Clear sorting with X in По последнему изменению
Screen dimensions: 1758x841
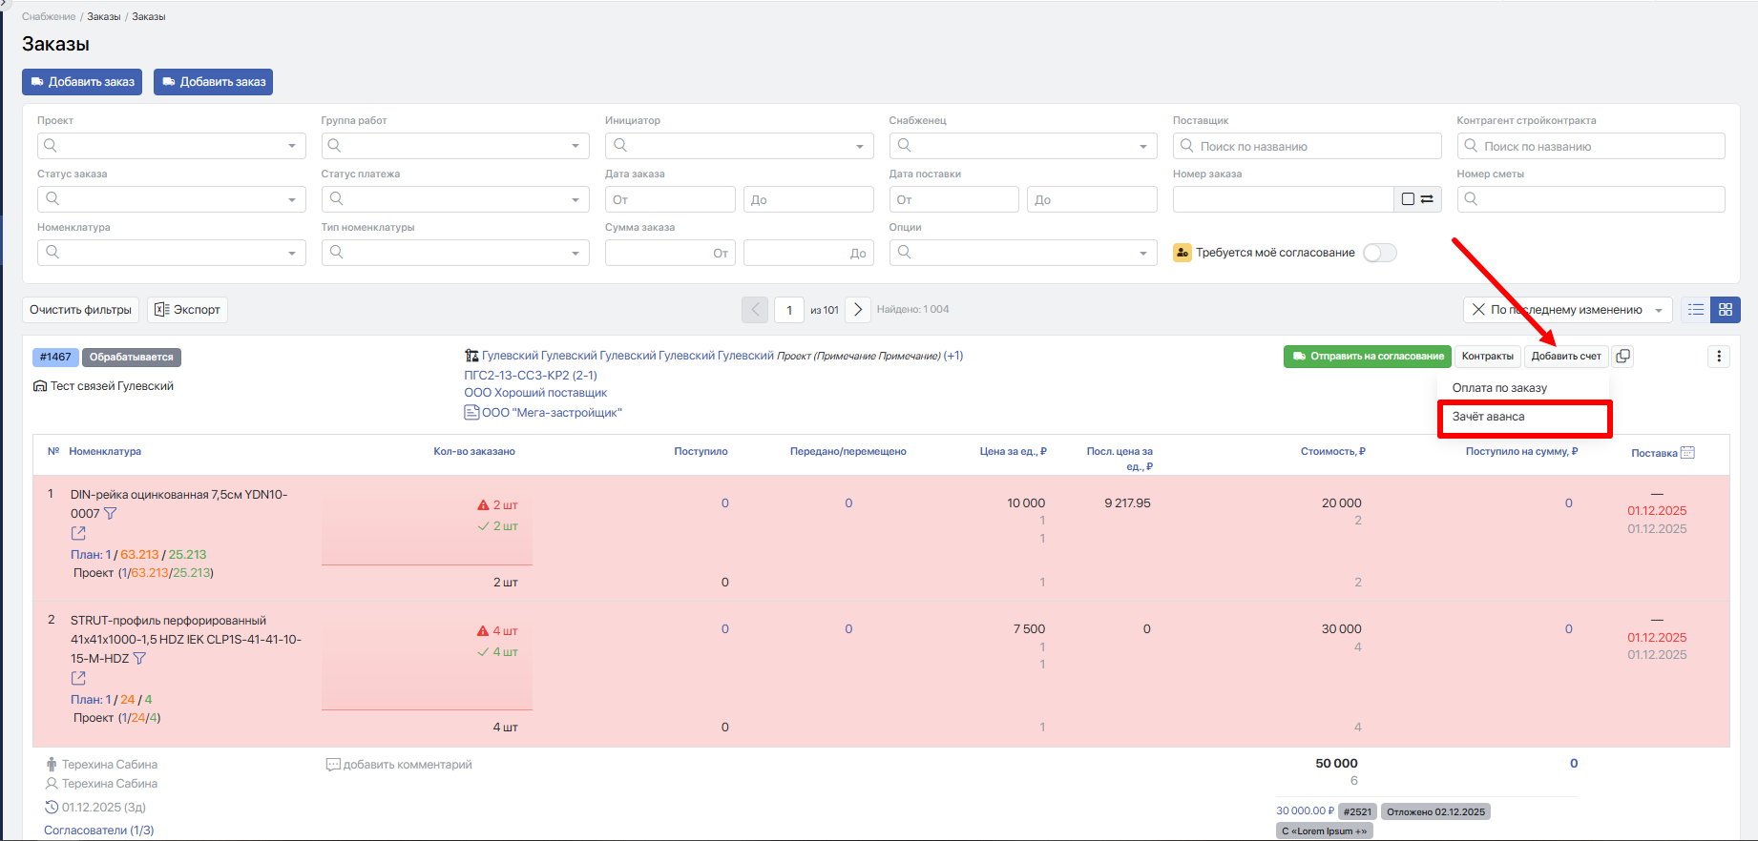1478,310
